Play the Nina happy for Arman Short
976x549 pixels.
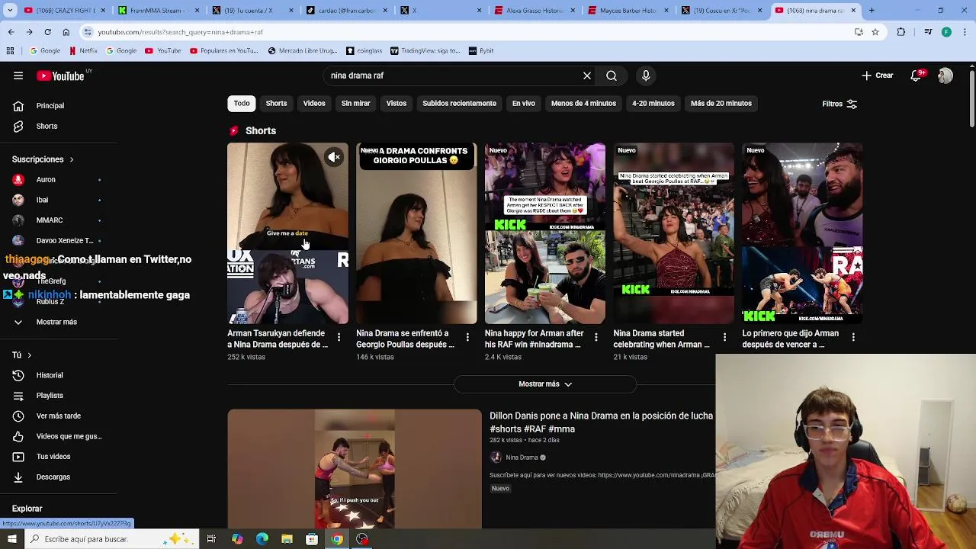(x=545, y=233)
